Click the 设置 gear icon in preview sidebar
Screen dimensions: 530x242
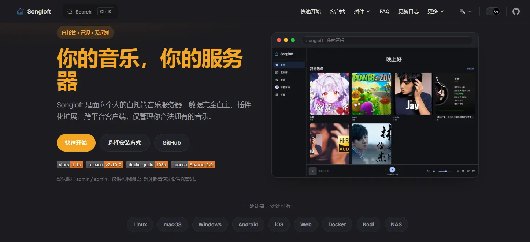tap(277, 94)
